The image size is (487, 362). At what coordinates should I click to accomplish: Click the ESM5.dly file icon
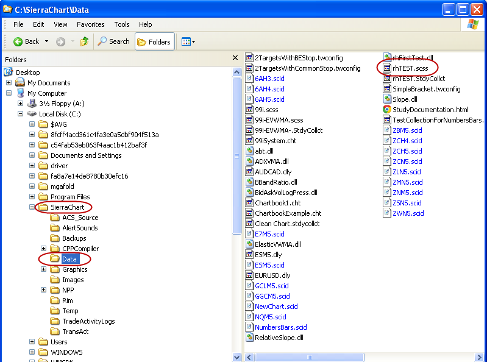coord(249,255)
